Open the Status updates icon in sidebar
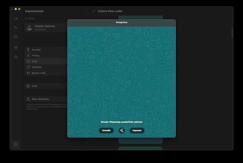This screenshot has width=243, height=163. click(x=16, y=36)
